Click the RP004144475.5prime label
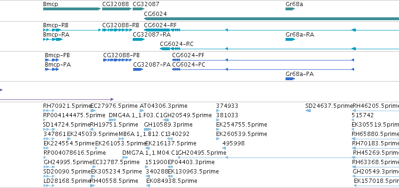The image size is (399, 188). tap(74, 115)
